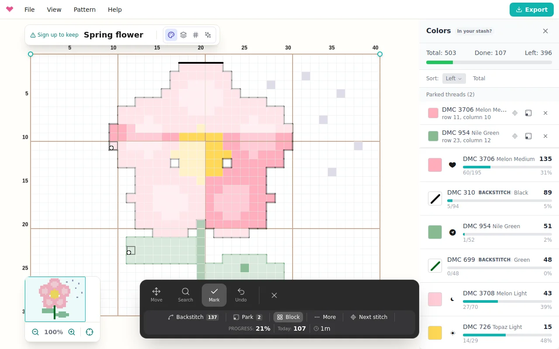Click the Export button
The image size is (559, 349).
tap(531, 10)
